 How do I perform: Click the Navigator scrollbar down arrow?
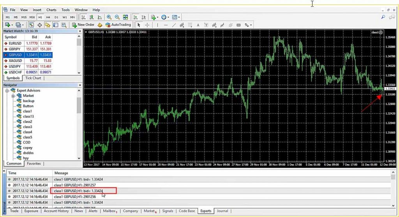coord(79,158)
